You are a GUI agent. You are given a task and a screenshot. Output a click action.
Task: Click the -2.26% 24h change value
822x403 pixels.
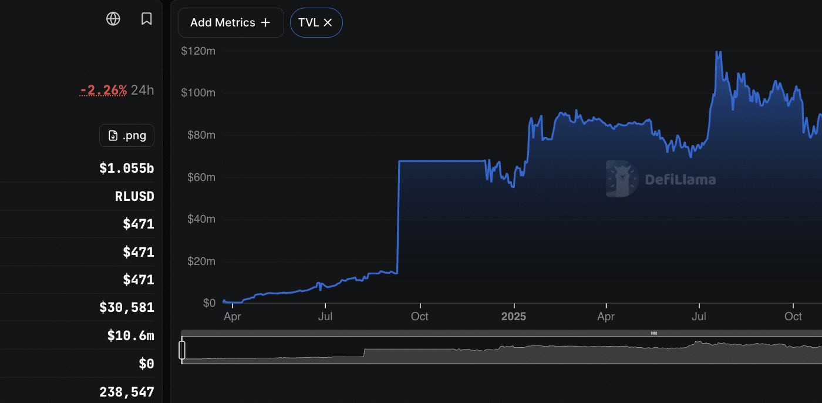click(103, 90)
